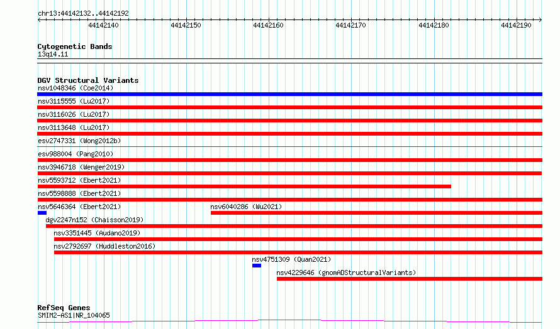Click the right arrow end of ruler

pos(540,20)
